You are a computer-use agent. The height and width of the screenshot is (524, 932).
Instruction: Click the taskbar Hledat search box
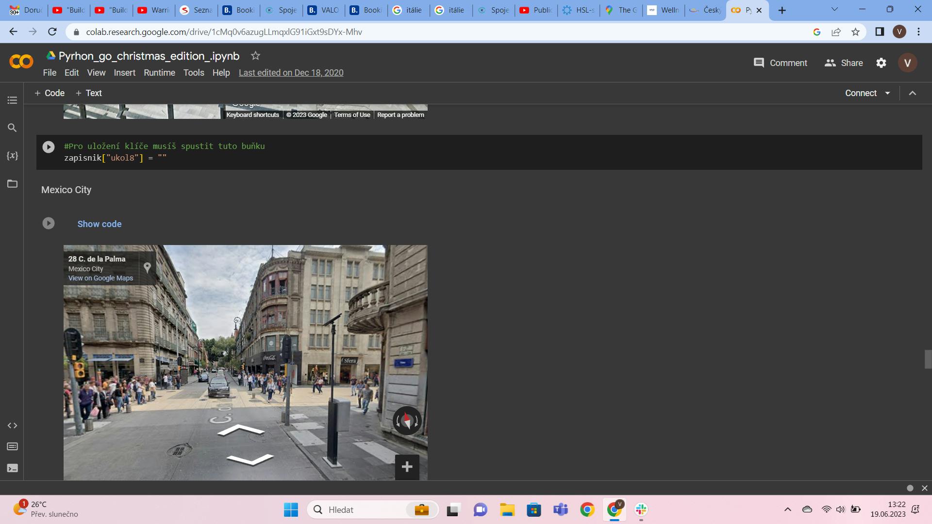(x=372, y=509)
